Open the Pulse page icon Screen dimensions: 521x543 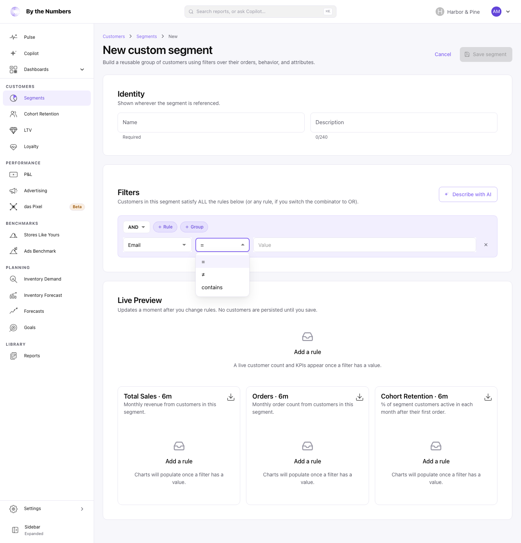point(13,37)
